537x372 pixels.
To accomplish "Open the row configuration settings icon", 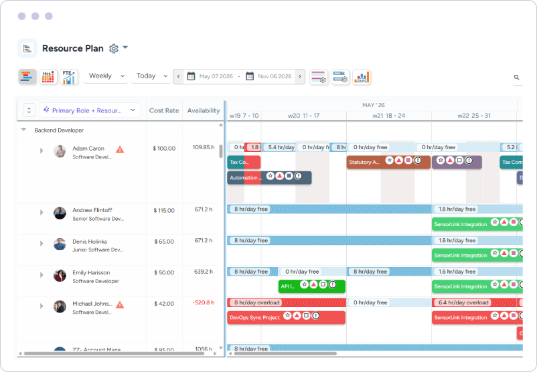I will click(x=340, y=77).
